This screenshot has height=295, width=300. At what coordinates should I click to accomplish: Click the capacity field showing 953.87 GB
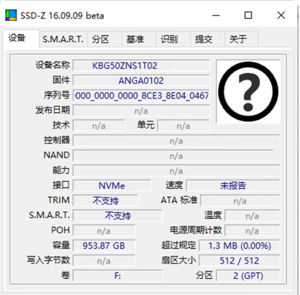pos(104,246)
